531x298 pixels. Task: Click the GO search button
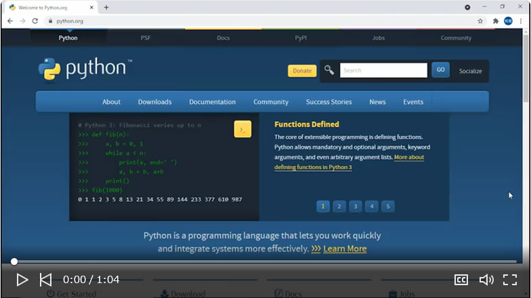[440, 70]
